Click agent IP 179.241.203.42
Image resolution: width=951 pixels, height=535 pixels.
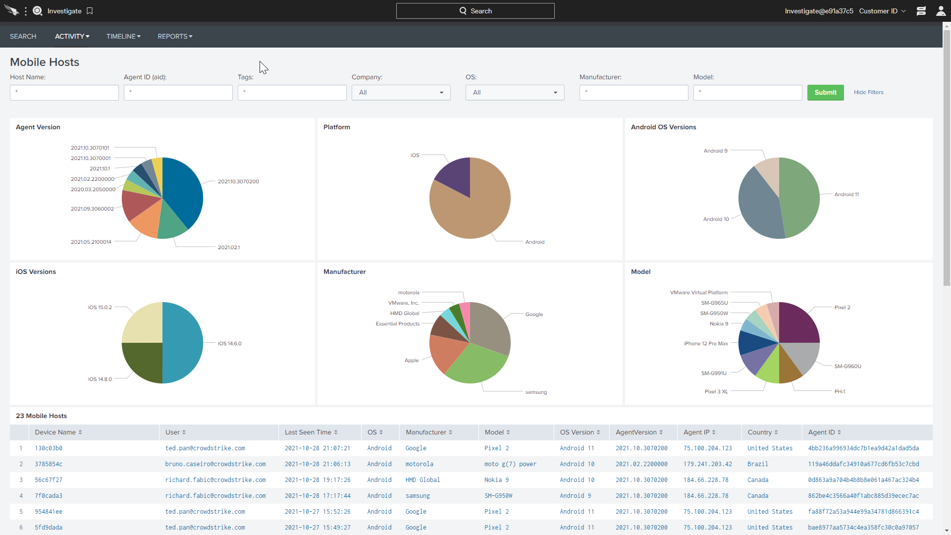[708, 464]
